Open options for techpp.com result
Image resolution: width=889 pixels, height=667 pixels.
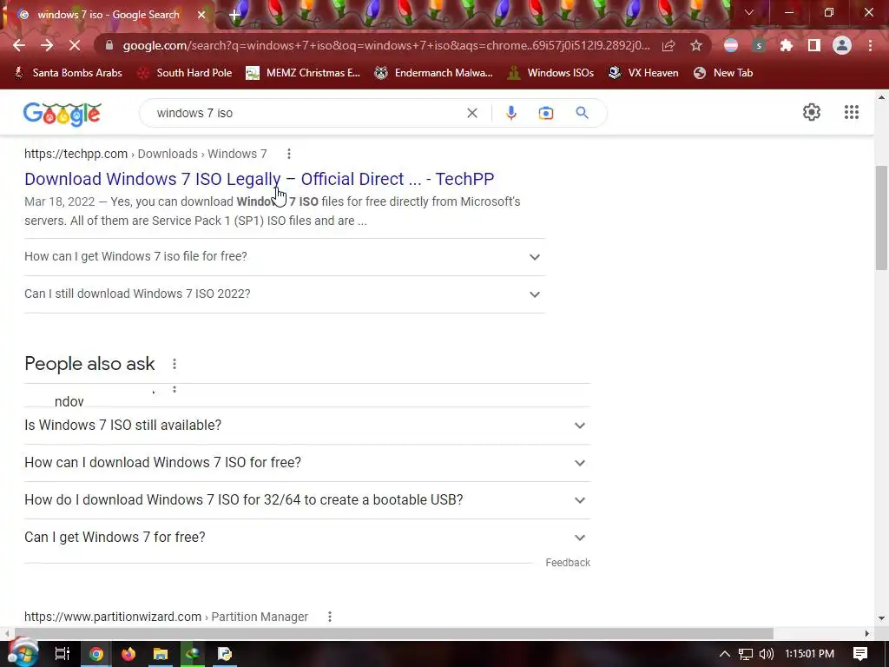point(288,154)
